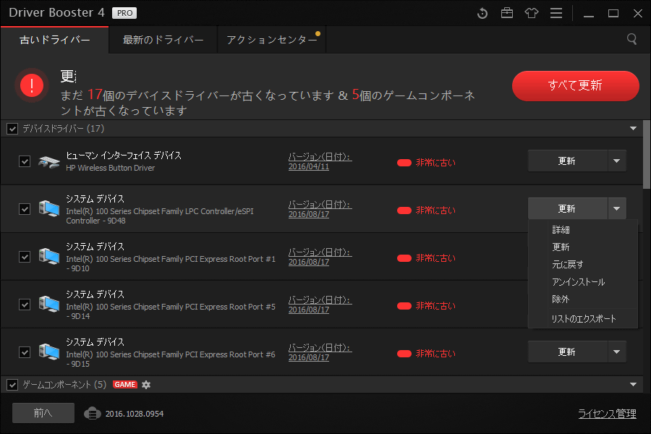Open version date link for Root Port #1 row
The image size is (651, 434).
320,257
